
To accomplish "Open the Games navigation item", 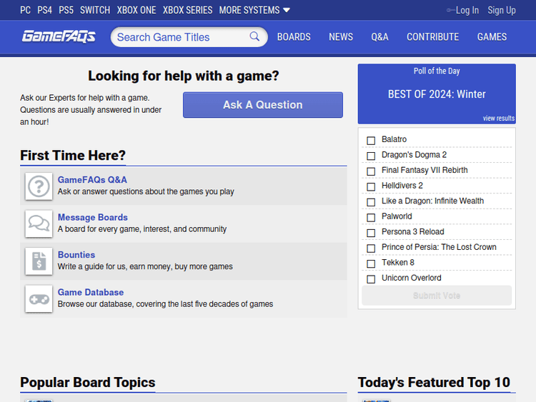I will (492, 37).
